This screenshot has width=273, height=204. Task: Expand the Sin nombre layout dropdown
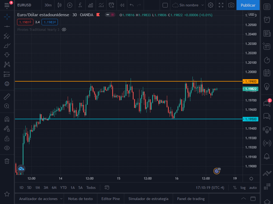(x=203, y=5)
